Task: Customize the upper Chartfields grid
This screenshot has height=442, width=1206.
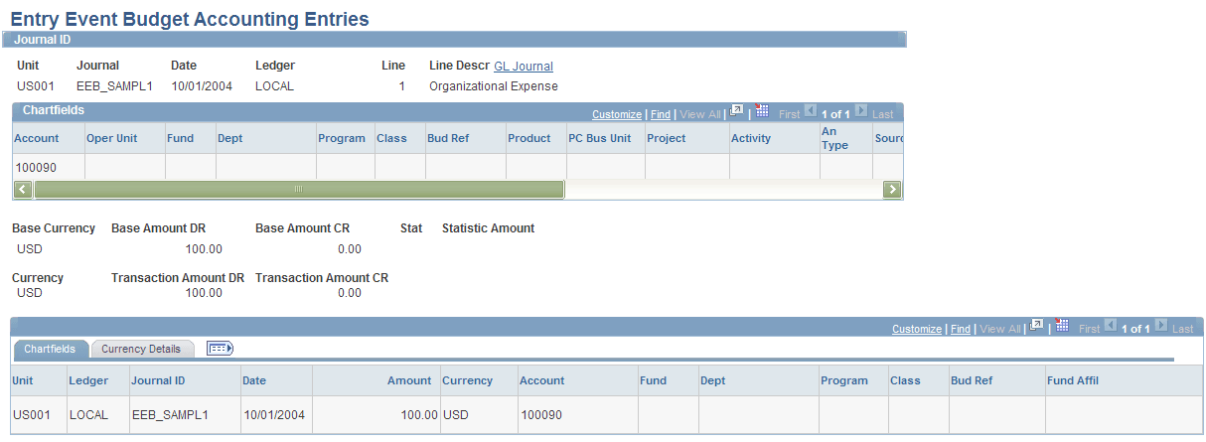Action: (617, 114)
